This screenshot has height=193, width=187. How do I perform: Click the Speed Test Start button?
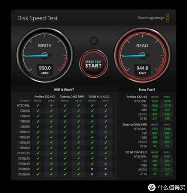coord(93,64)
